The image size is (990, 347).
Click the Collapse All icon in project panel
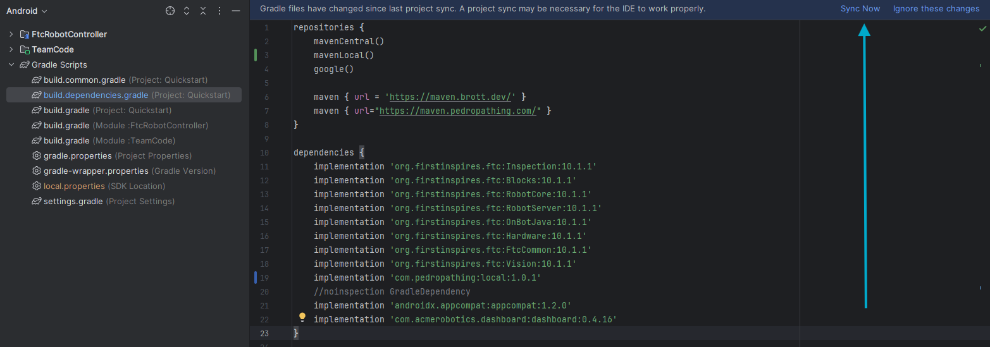(203, 11)
